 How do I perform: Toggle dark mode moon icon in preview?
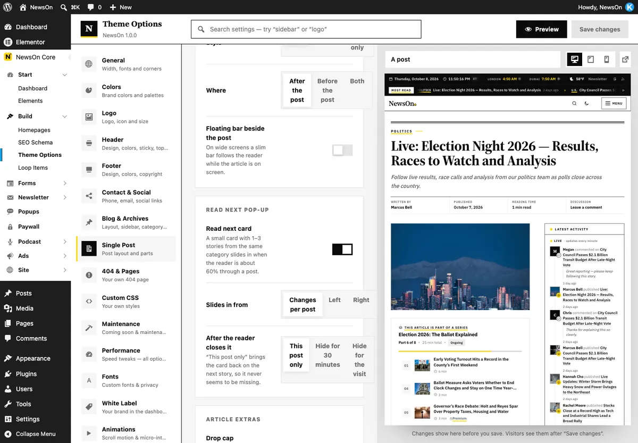point(587,104)
